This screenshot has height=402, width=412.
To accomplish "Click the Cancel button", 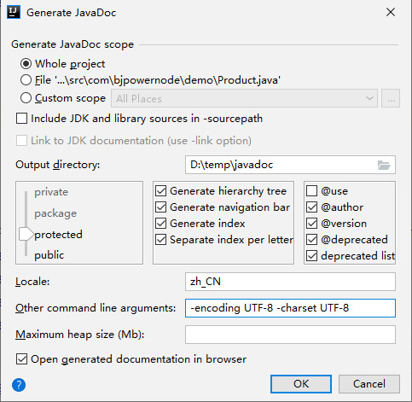I will 369,384.
